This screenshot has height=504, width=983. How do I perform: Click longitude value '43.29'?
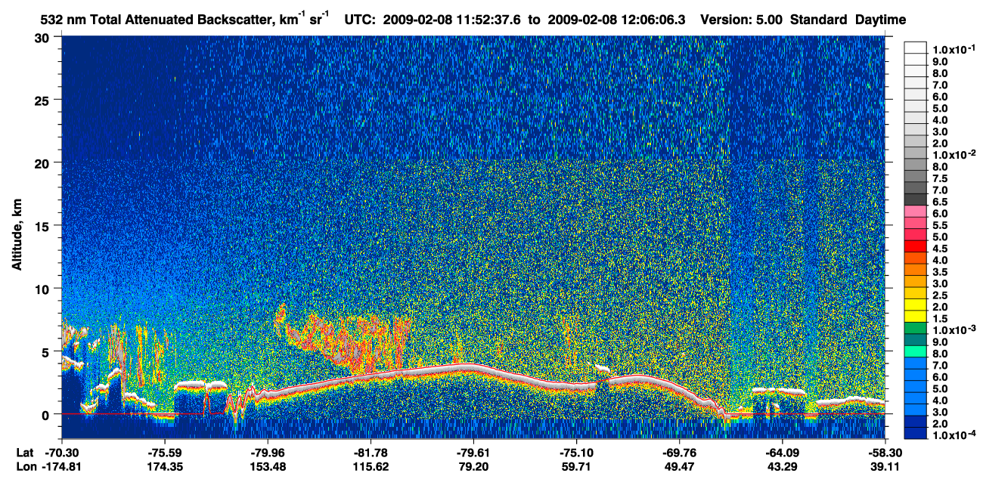pos(782,466)
